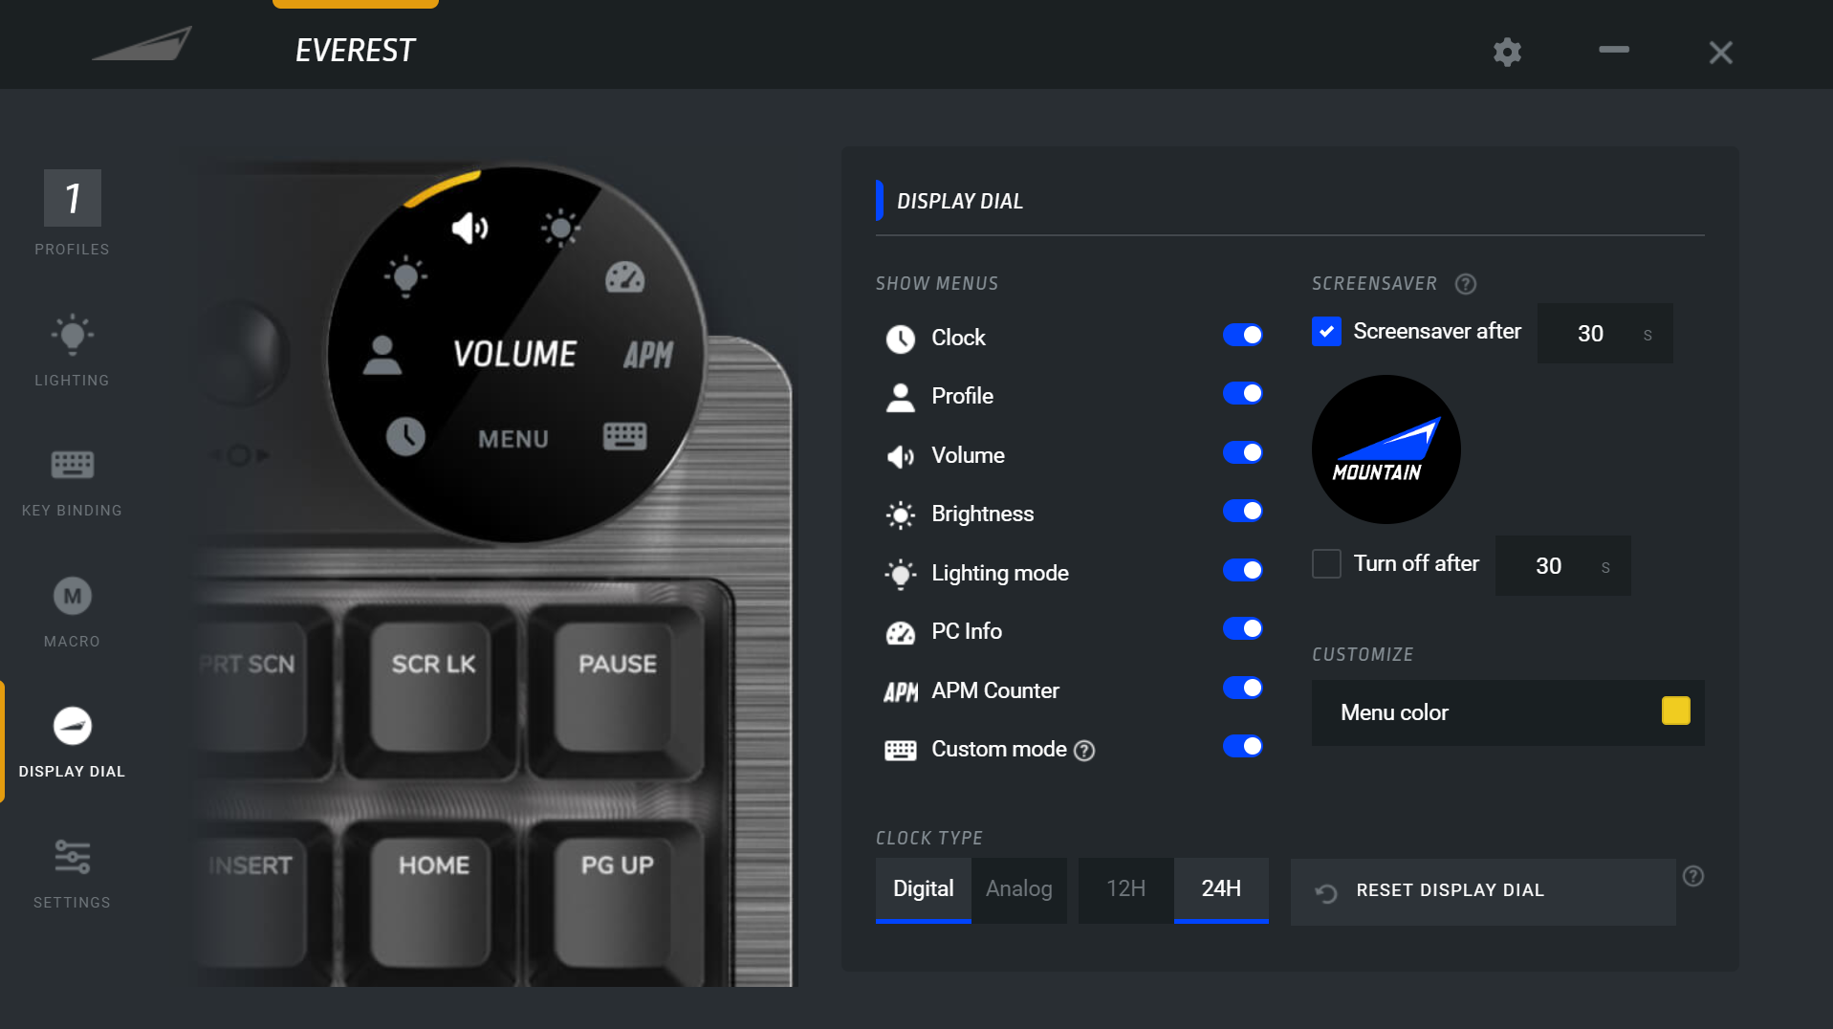The image size is (1833, 1029).
Task: Click the Mountain screensaver image thumbnail
Action: click(1386, 449)
